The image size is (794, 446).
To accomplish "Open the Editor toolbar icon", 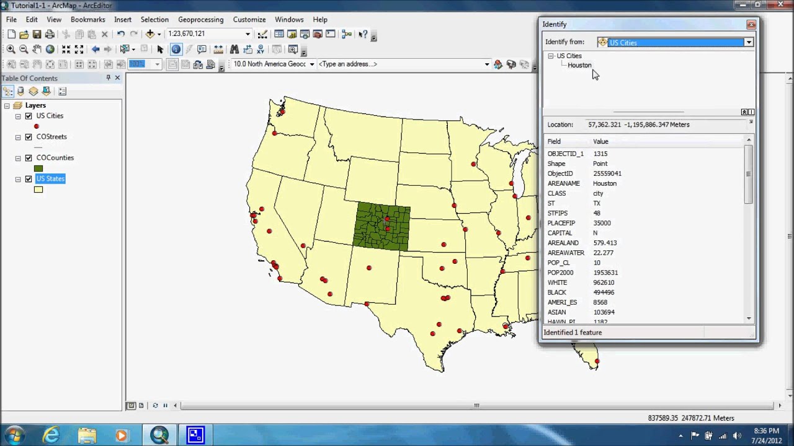I will pos(263,34).
